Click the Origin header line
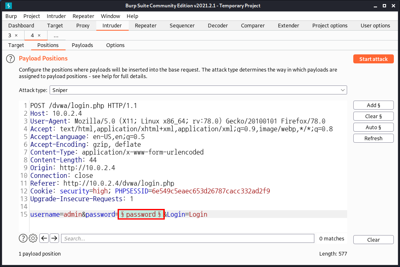This screenshot has width=400, height=267. 73,168
